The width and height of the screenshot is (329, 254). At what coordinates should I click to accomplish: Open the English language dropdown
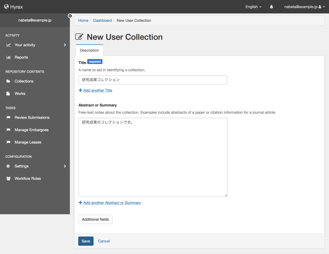pyautogui.click(x=253, y=7)
